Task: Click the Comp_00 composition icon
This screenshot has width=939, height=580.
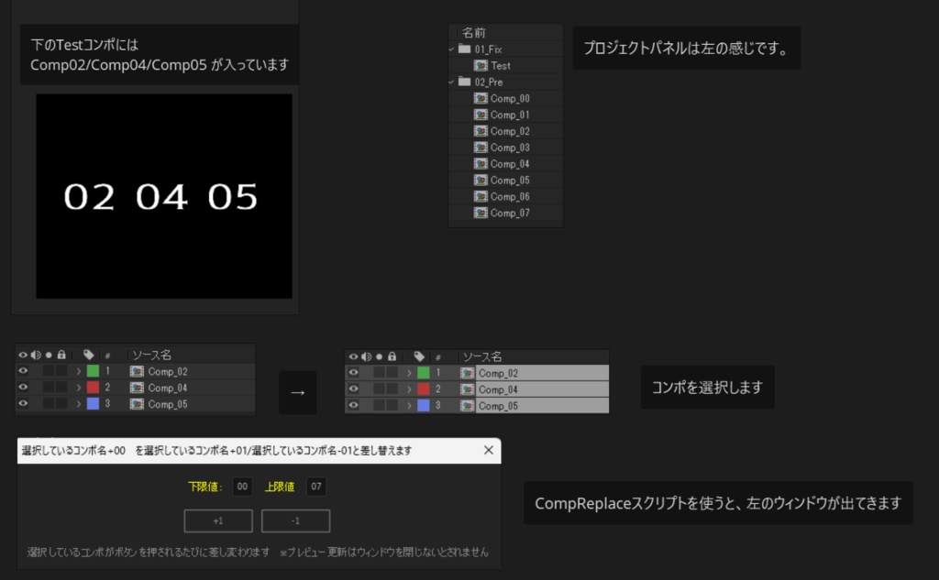Action: click(x=481, y=98)
